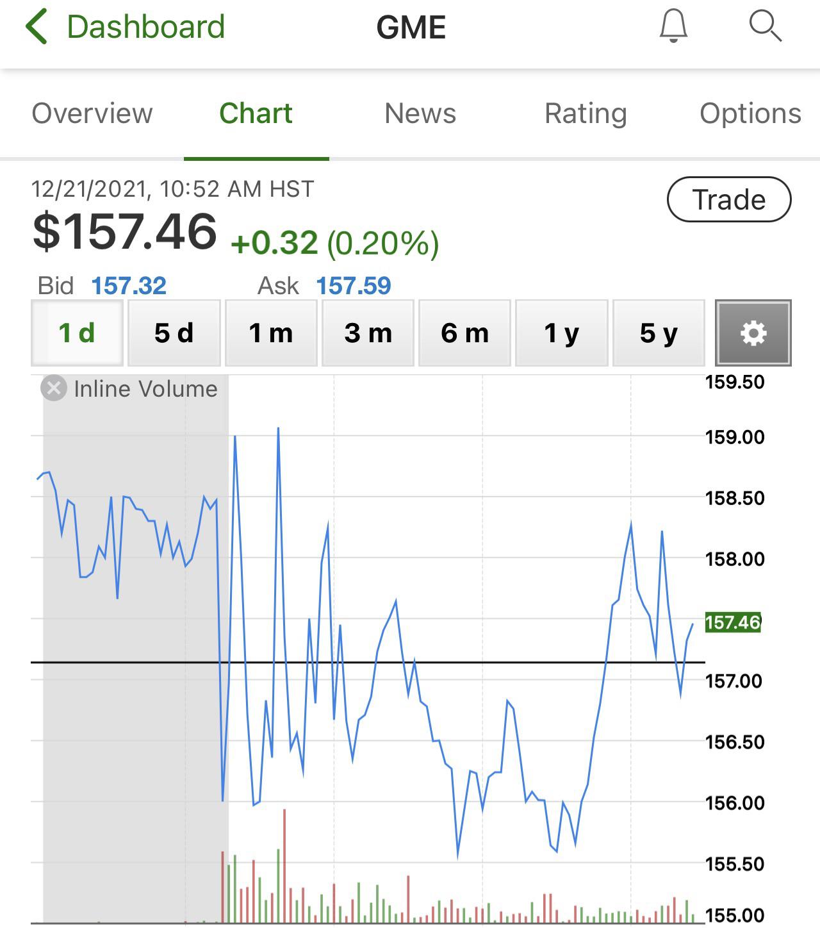Viewport: 820px width, 928px height.
Task: Choose the 3m chart range
Action: coord(368,333)
